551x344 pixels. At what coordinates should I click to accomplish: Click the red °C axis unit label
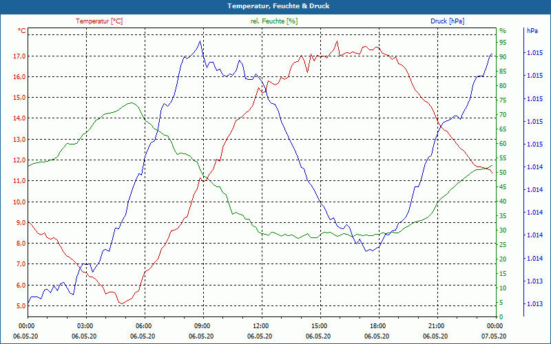[22, 31]
